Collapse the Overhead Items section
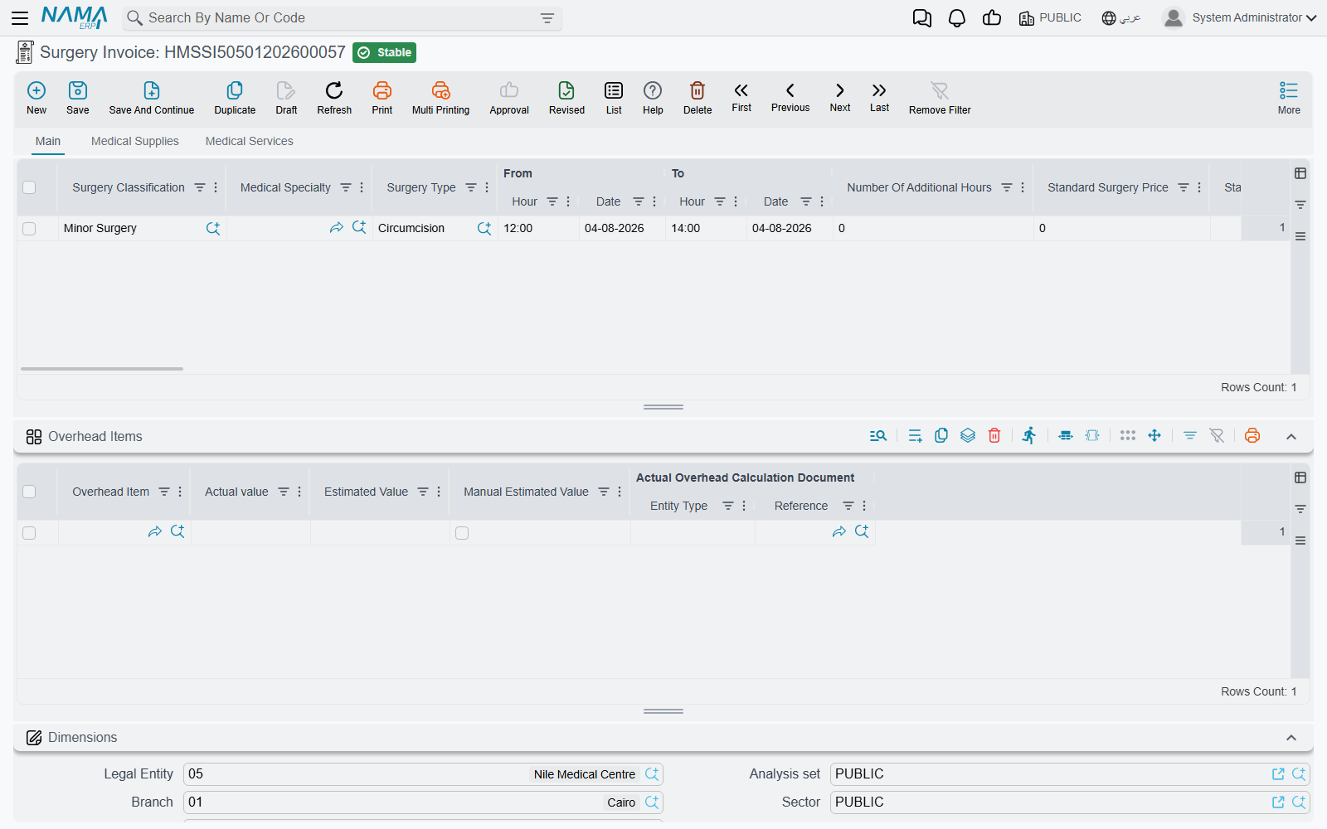1327x829 pixels. [x=1291, y=437]
